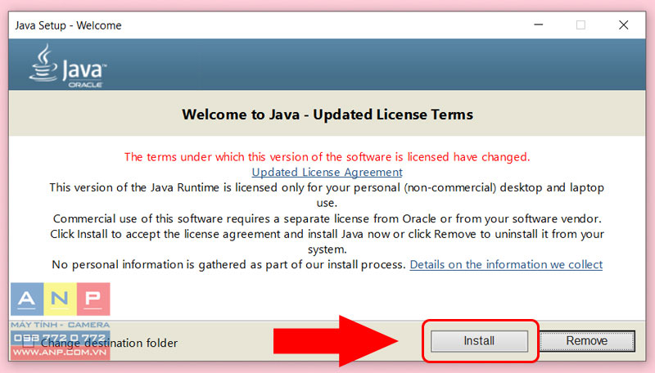Toggle the Change destination folder checkbox
This screenshot has width=655, height=373.
(x=29, y=343)
